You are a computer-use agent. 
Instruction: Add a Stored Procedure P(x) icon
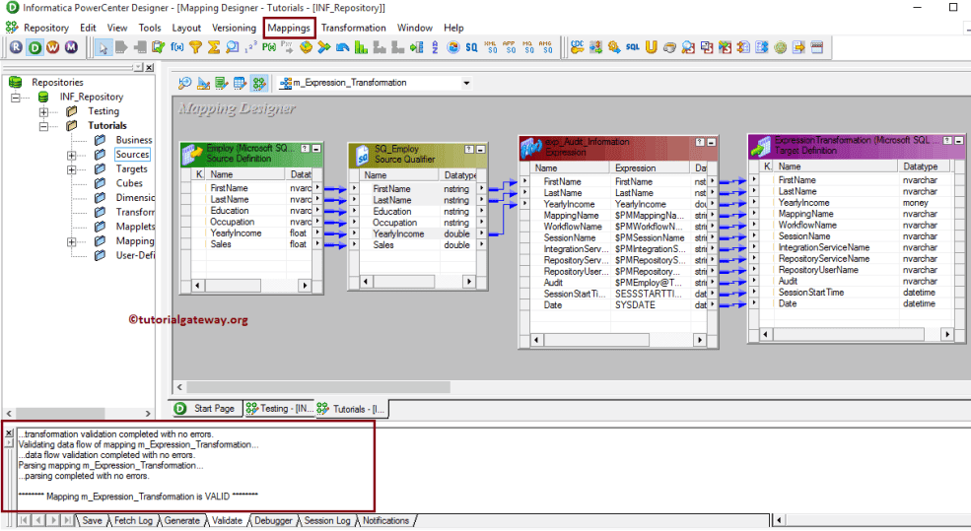269,47
